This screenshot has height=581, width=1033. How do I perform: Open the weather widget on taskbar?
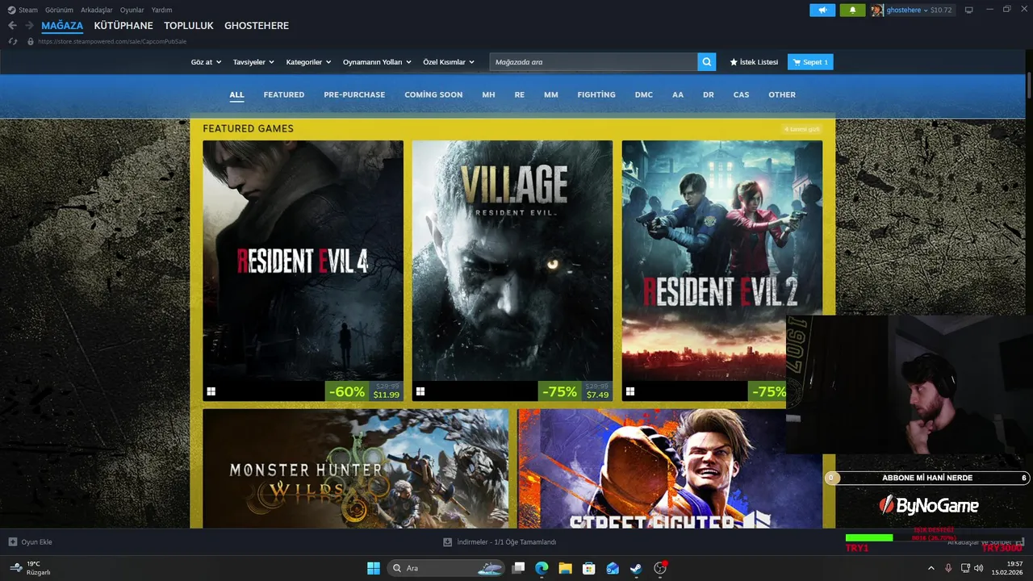pos(31,568)
